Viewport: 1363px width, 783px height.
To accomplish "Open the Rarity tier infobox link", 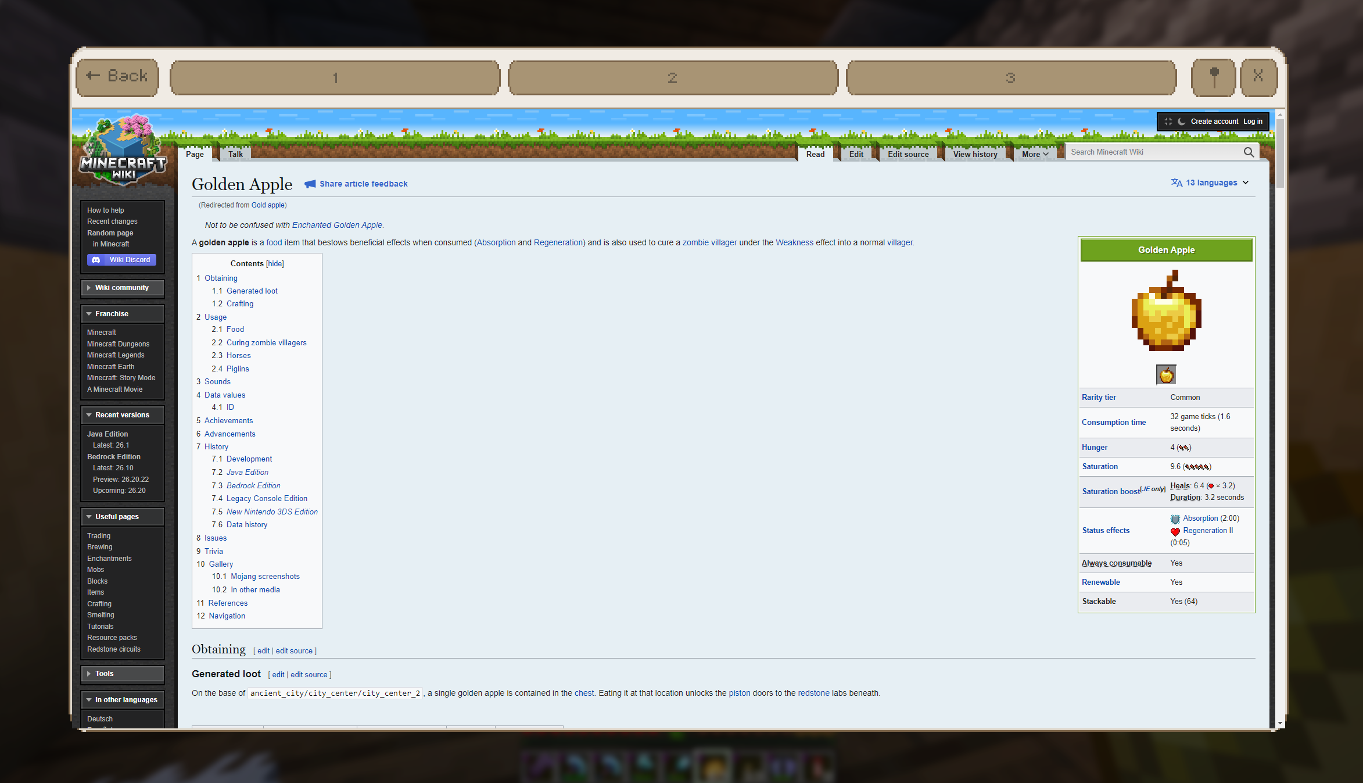I will click(1099, 398).
